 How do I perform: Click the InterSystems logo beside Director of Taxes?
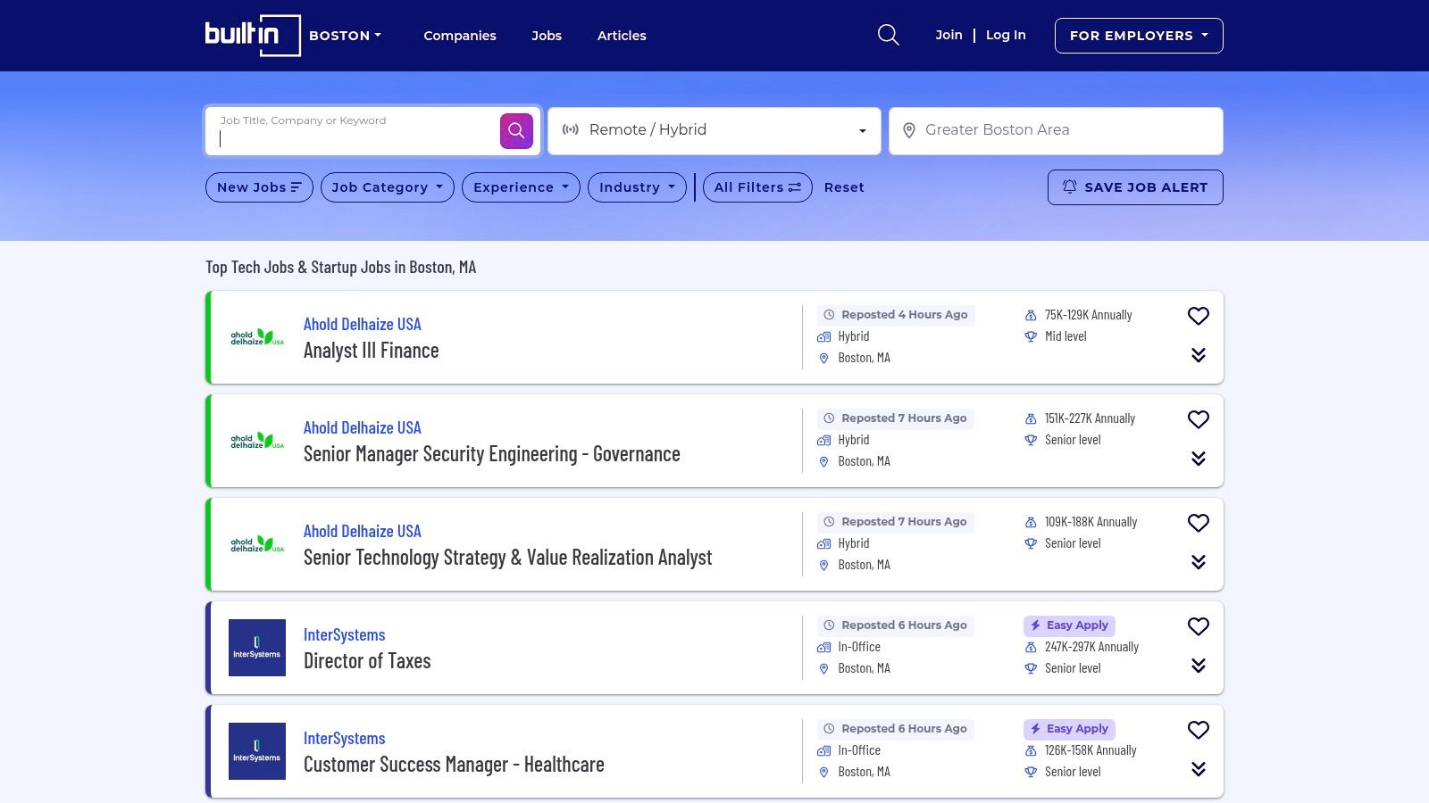click(x=257, y=648)
